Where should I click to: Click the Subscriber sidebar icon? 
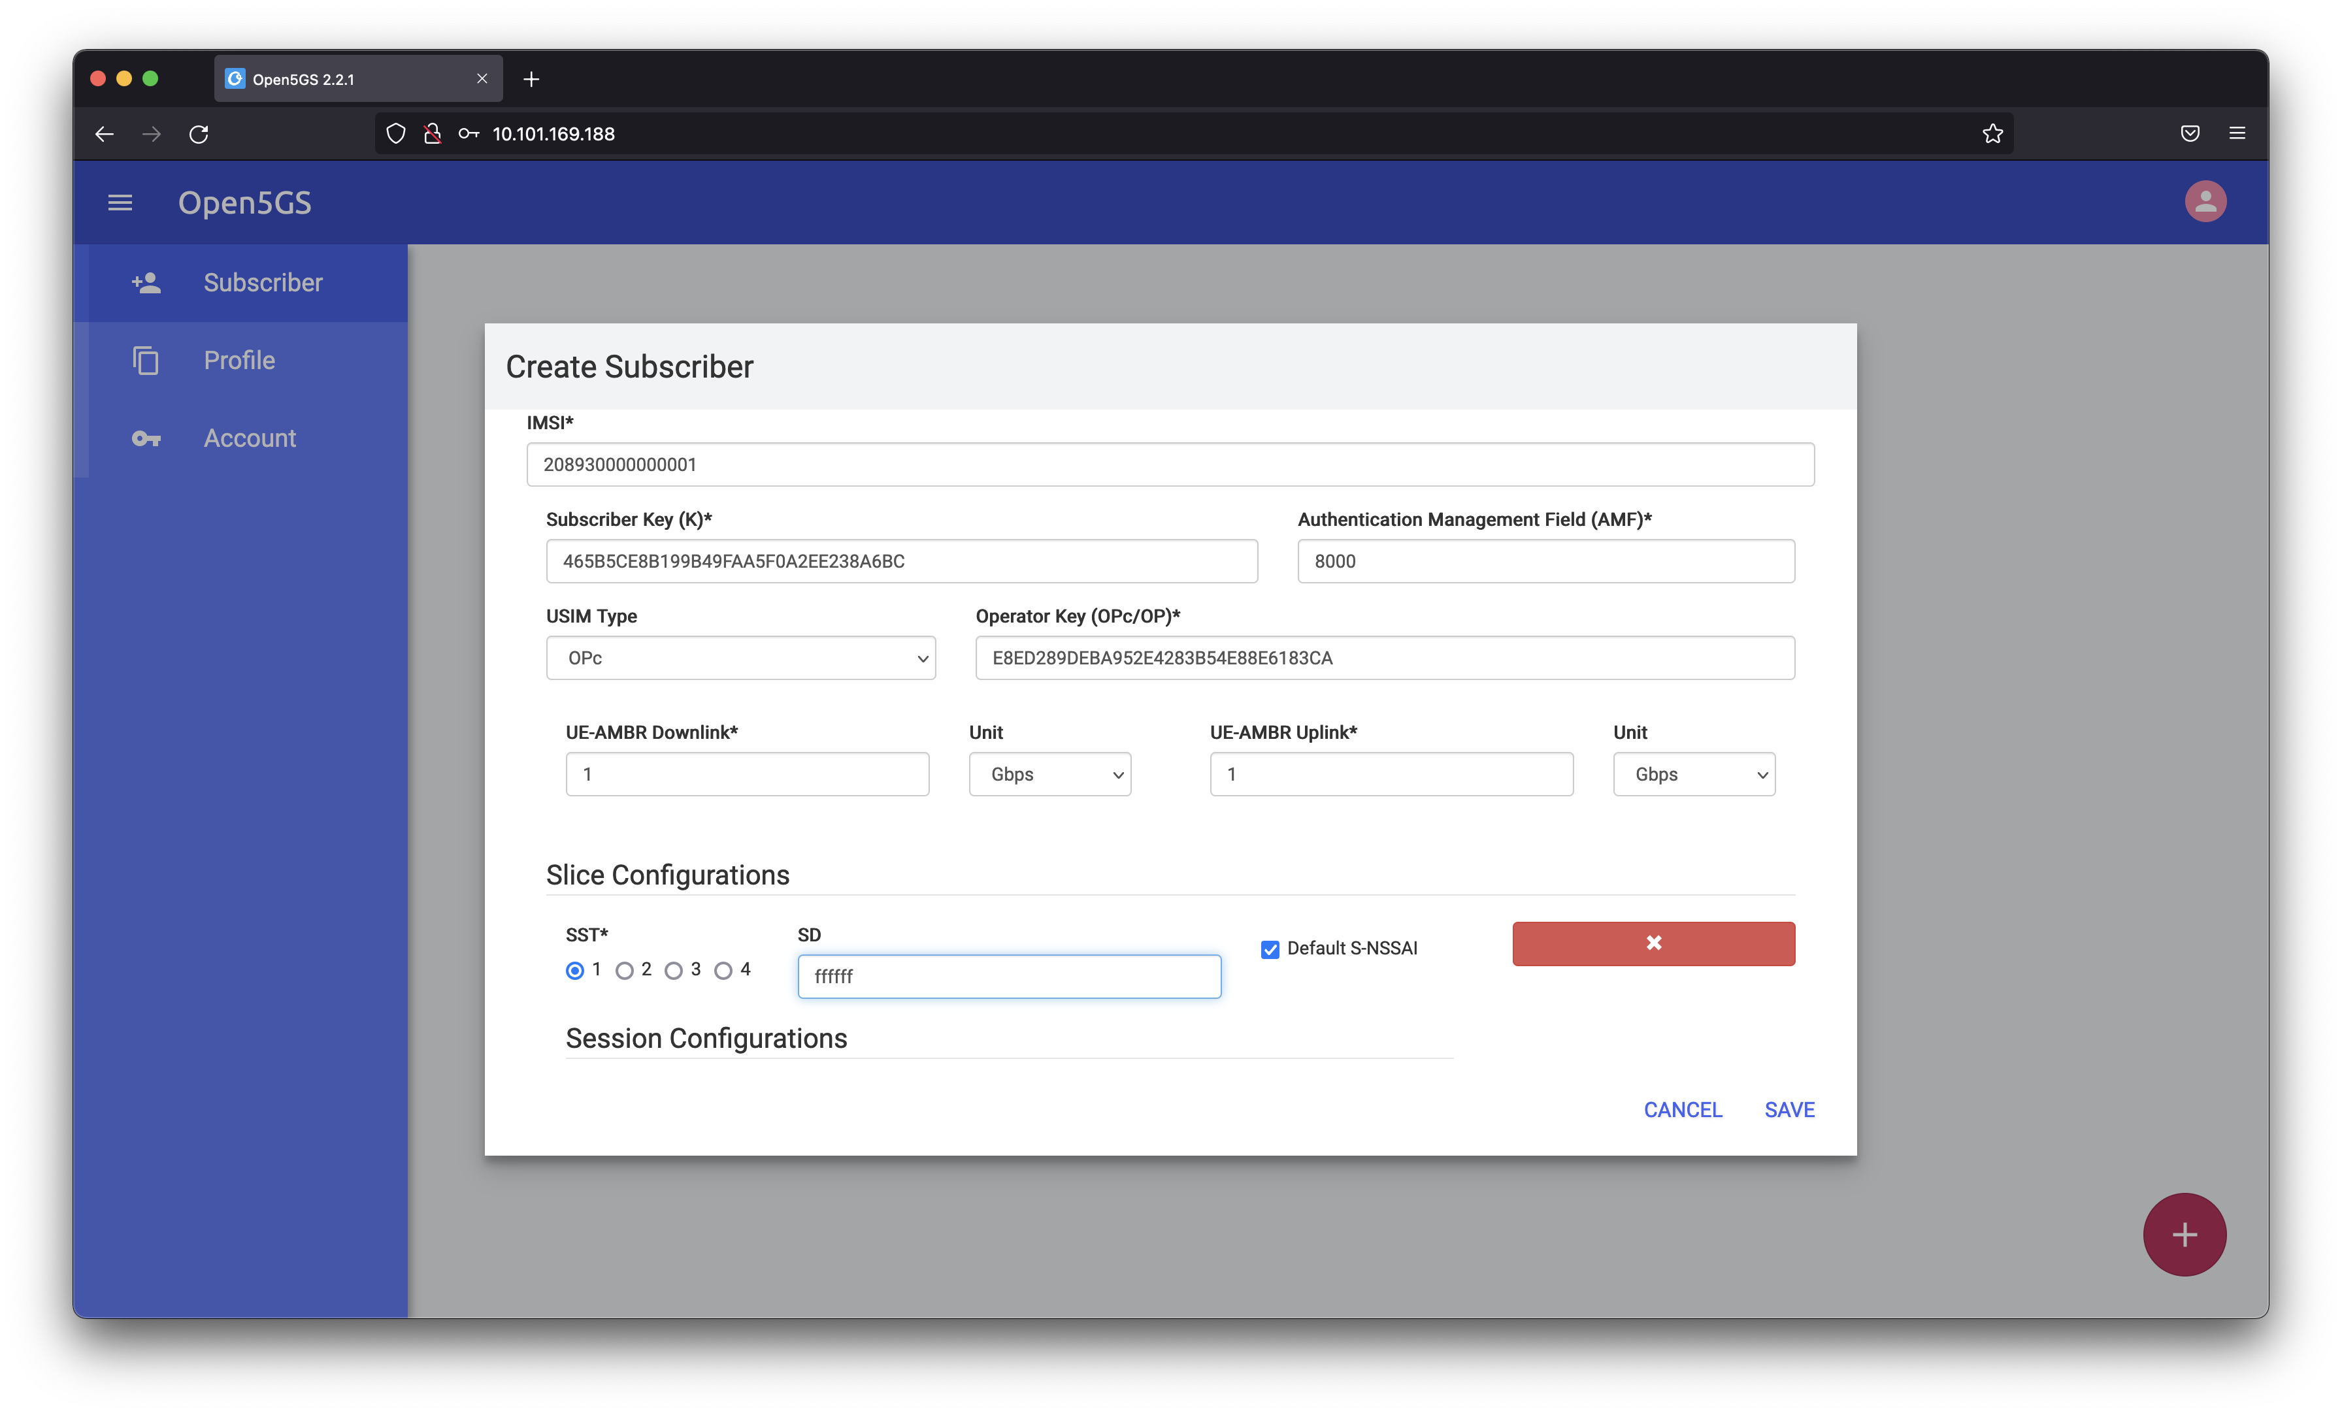147,281
